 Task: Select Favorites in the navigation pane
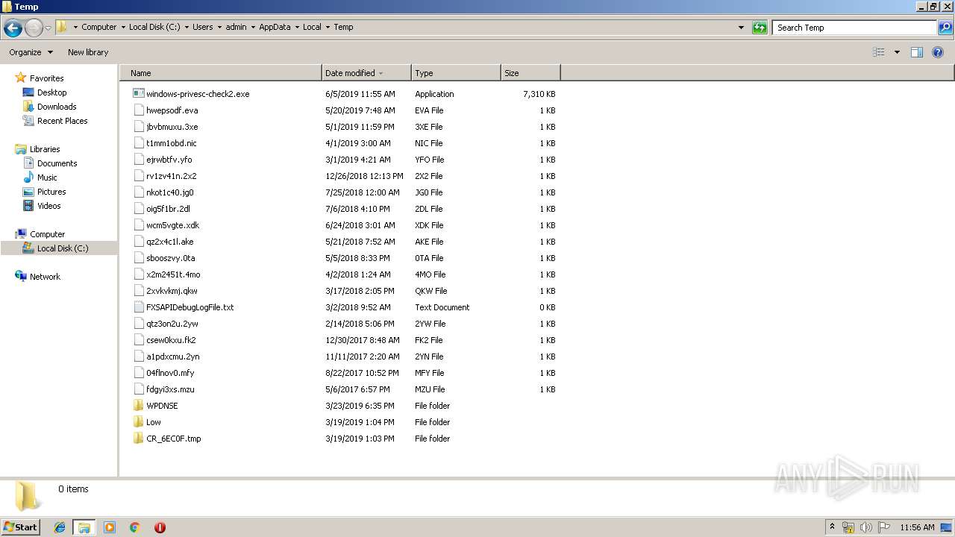tap(46, 78)
